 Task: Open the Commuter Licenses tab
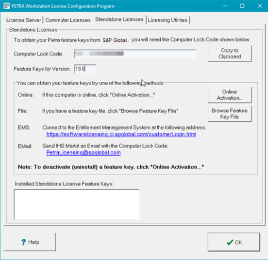[x=68, y=20]
